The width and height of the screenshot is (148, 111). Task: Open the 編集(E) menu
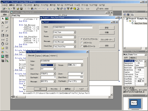pyautogui.click(x=12, y=5)
